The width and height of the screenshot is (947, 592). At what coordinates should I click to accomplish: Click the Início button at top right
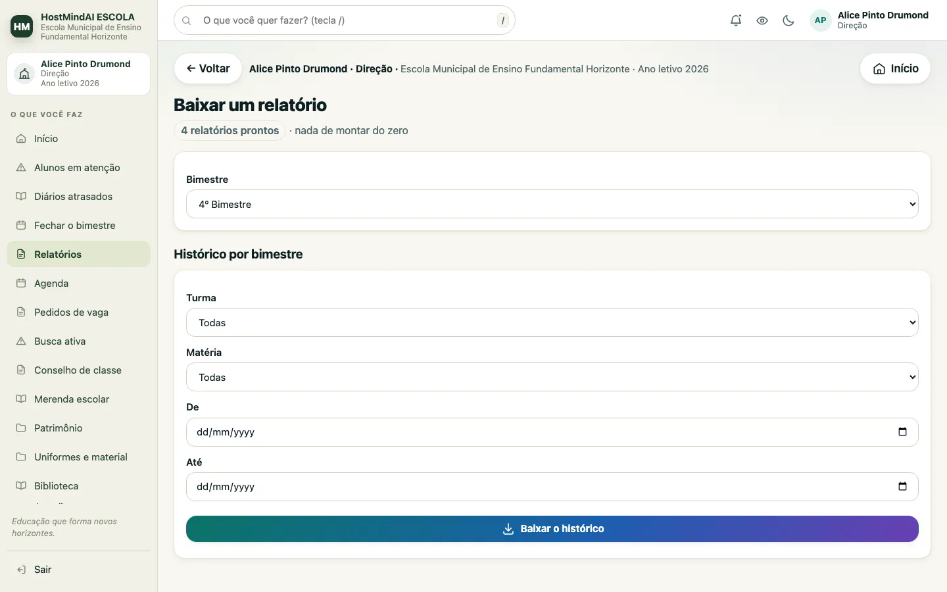(895, 68)
